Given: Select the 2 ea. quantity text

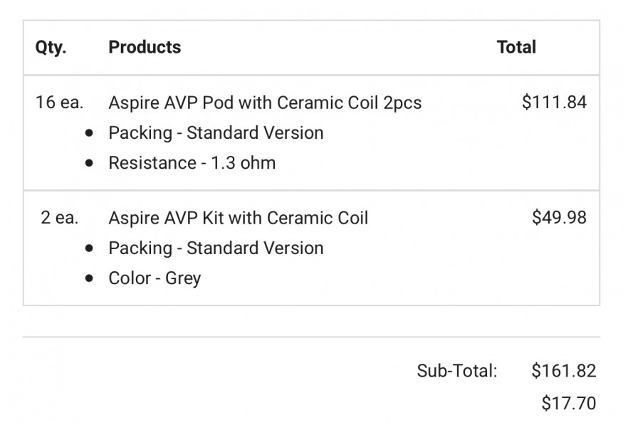Looking at the screenshot, I should (x=60, y=218).
